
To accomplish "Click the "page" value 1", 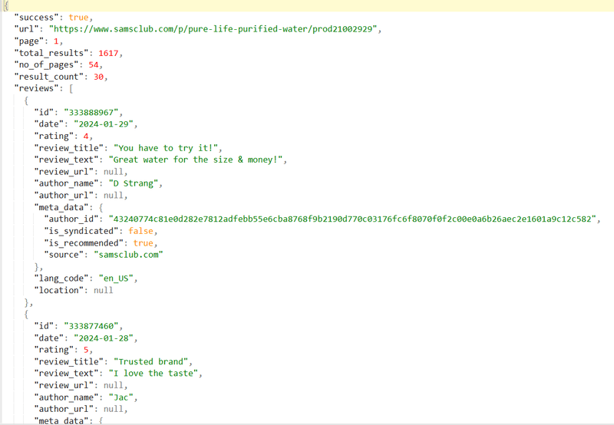I will [x=56, y=41].
